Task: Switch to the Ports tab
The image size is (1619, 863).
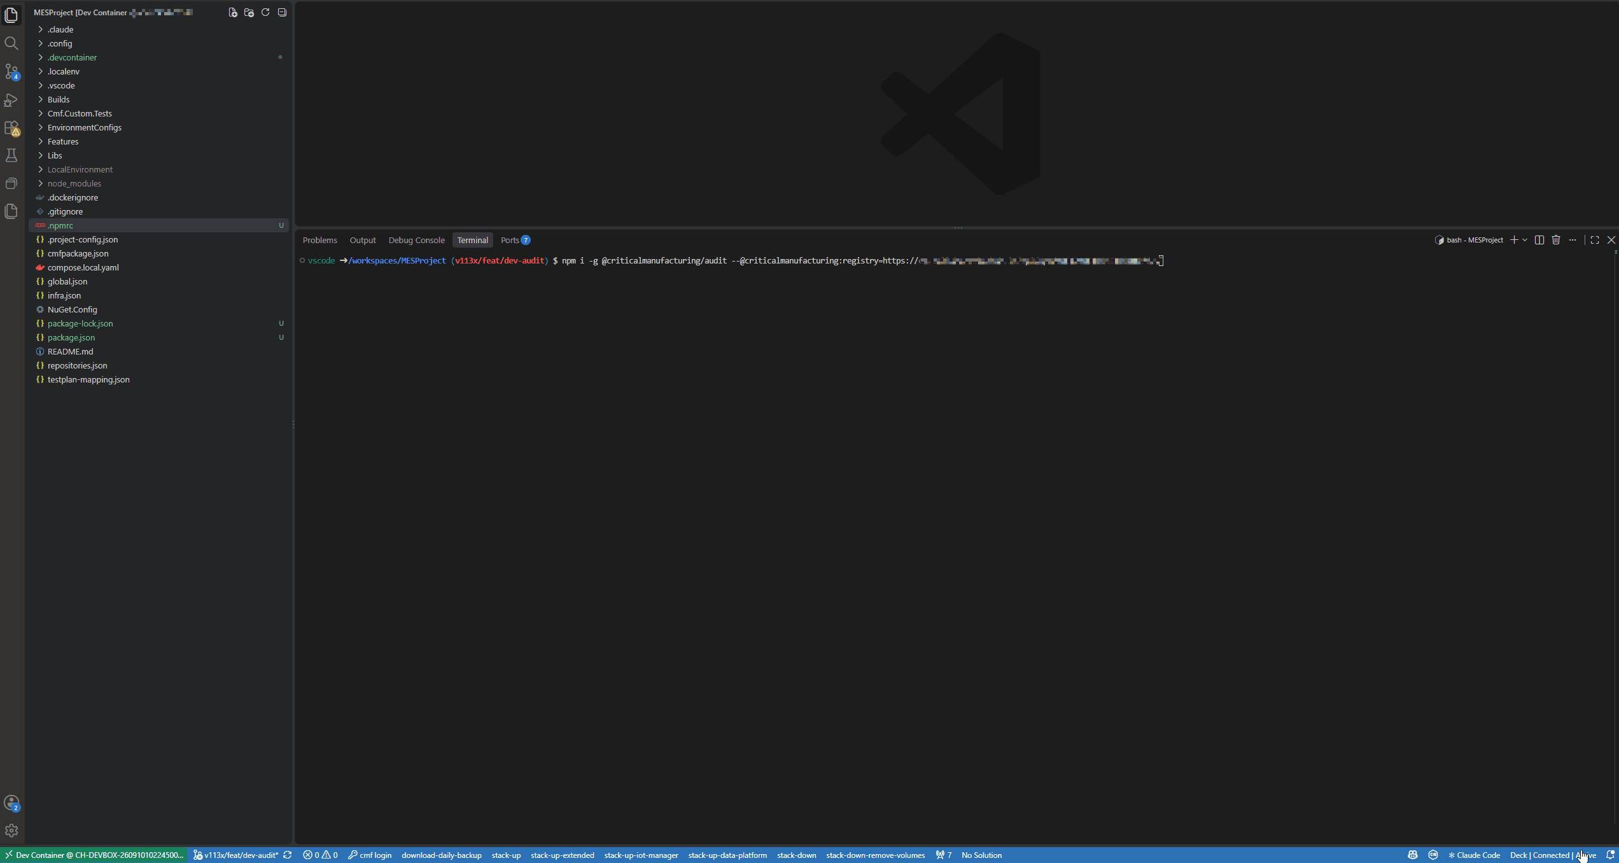Action: [515, 240]
